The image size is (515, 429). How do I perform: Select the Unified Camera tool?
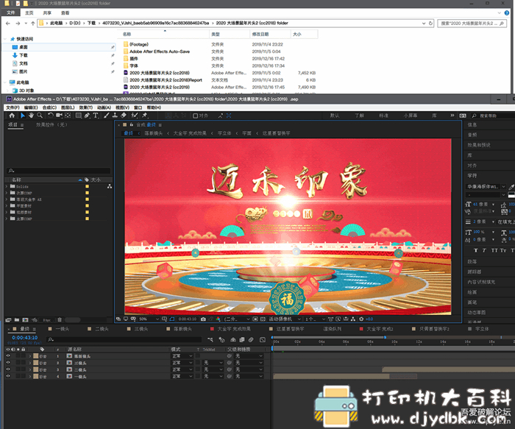click(x=59, y=116)
